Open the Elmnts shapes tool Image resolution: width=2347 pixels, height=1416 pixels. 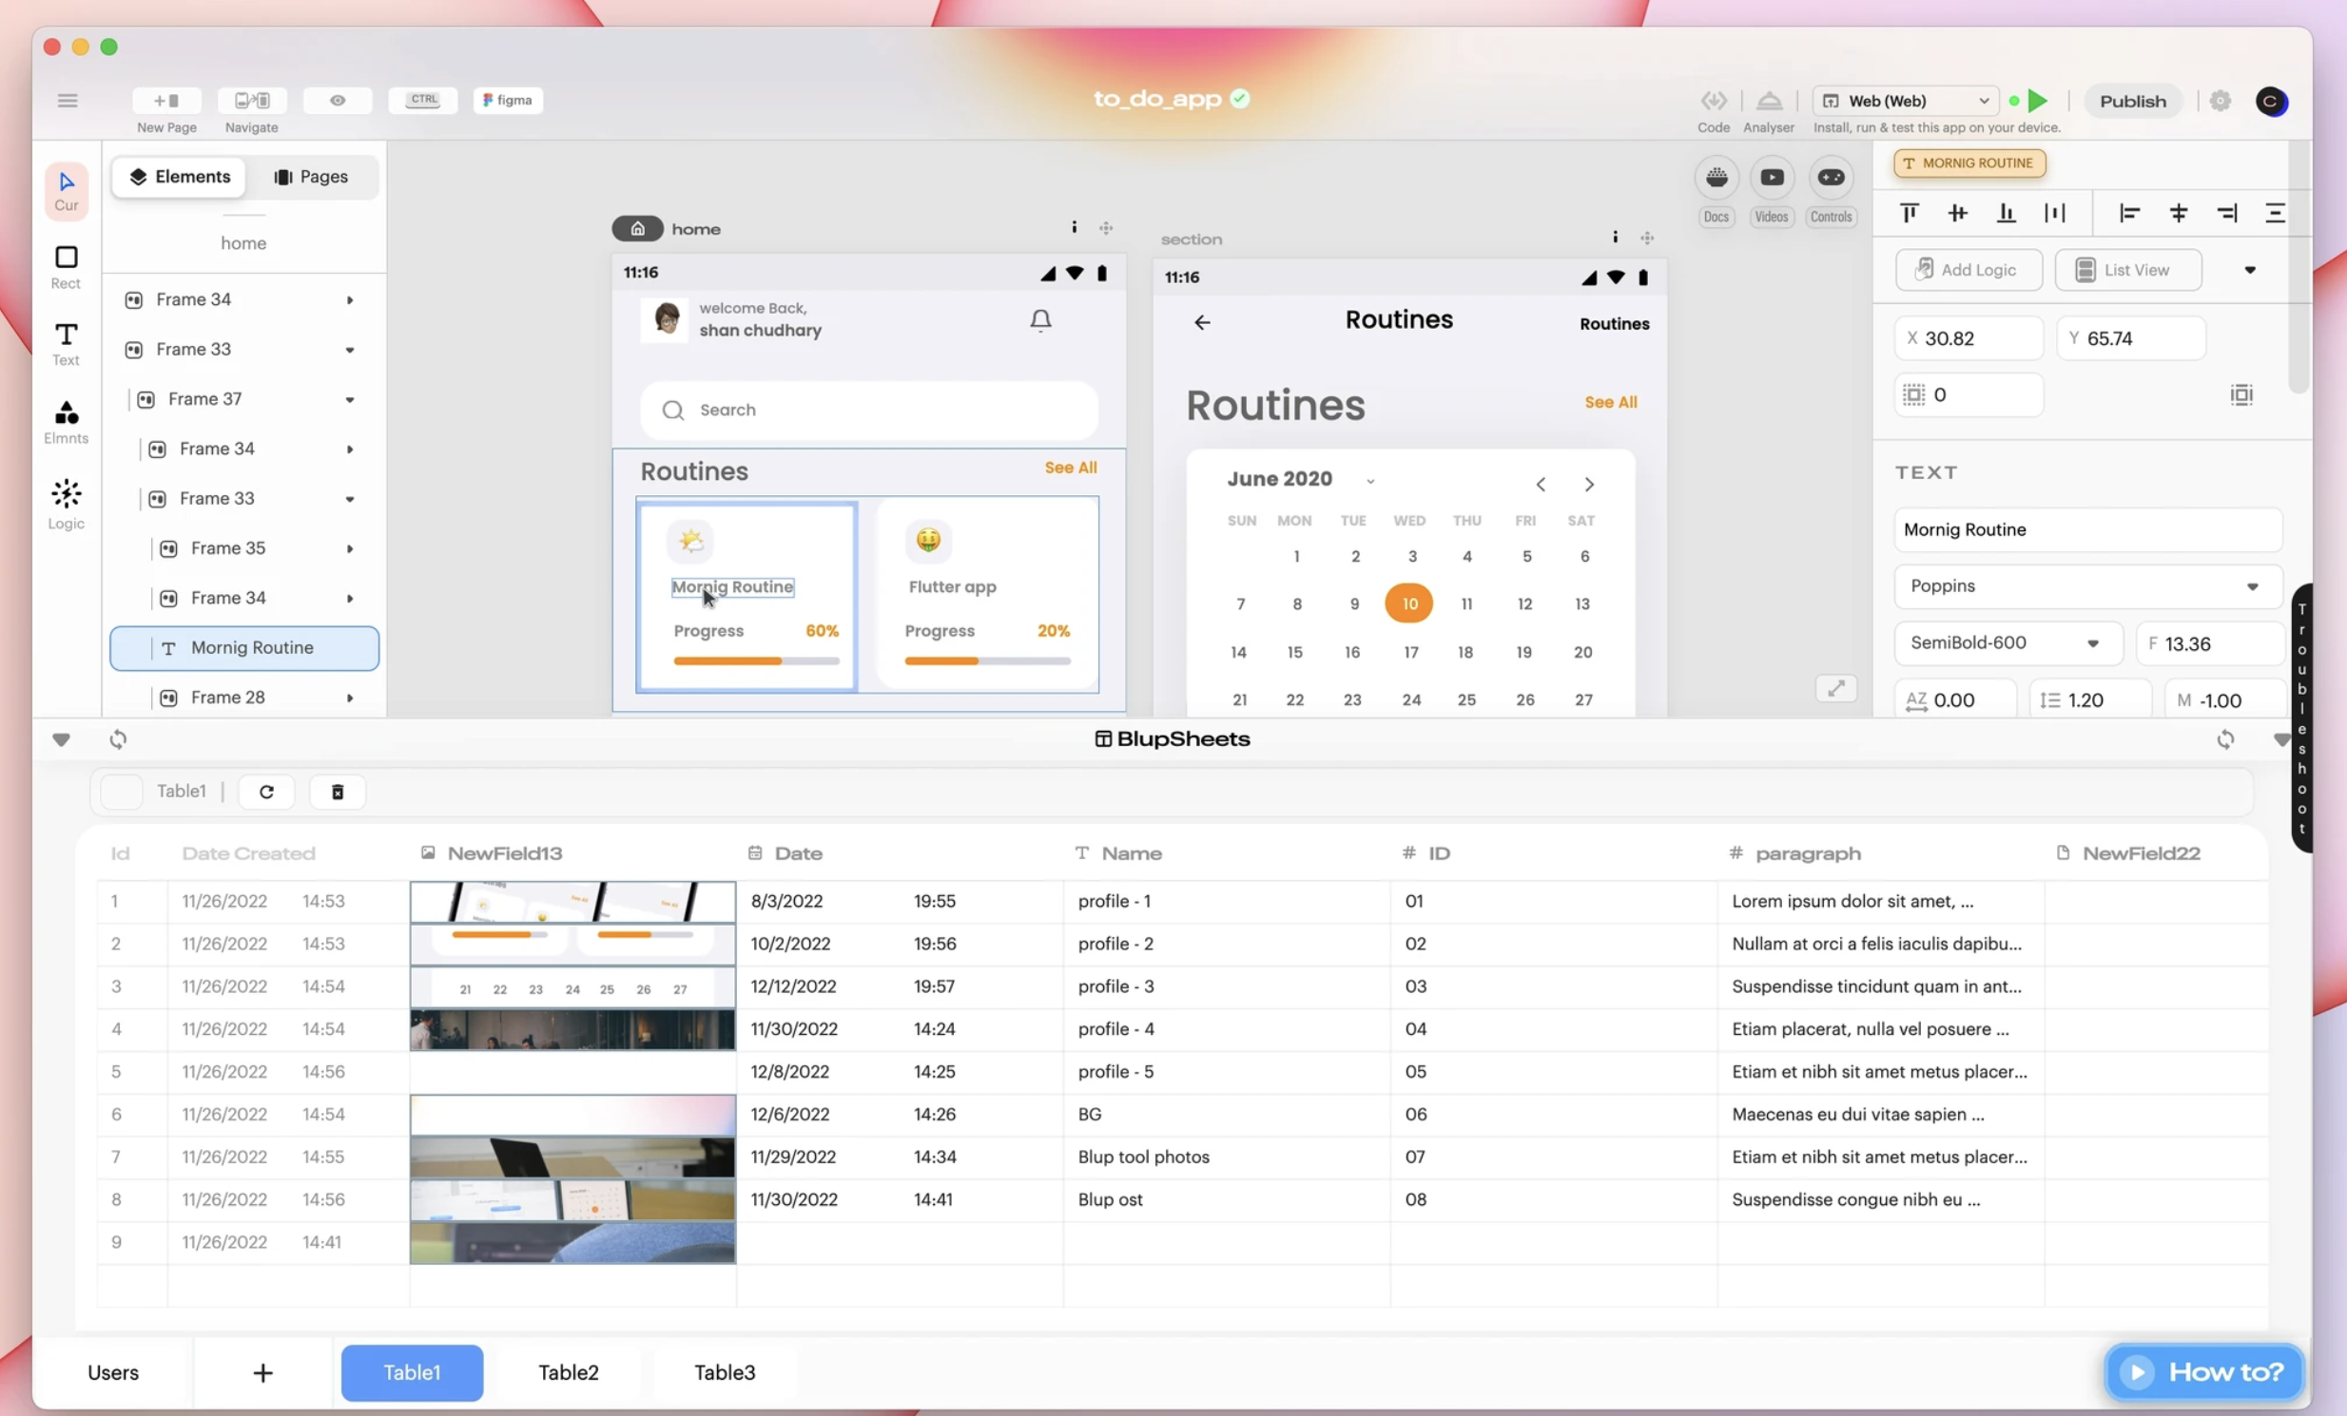pos(66,421)
